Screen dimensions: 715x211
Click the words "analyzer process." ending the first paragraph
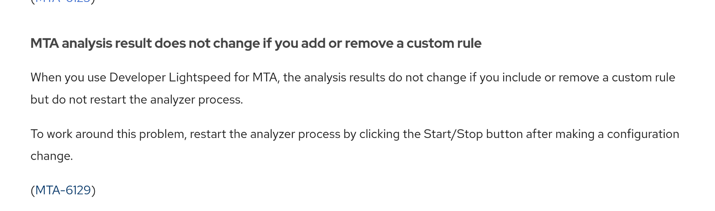(196, 99)
